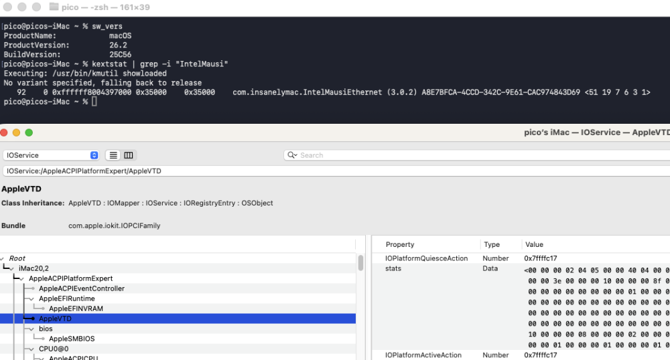Image resolution: width=670 pixels, height=360 pixels.
Task: Collapse the AppleACPIPlatformExpert node
Action: pyautogui.click(x=22, y=278)
